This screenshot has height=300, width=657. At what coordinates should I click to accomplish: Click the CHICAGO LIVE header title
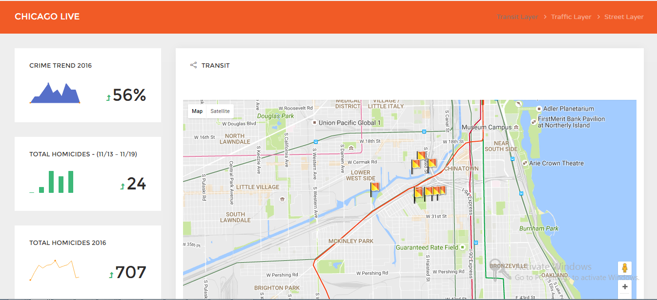47,17
